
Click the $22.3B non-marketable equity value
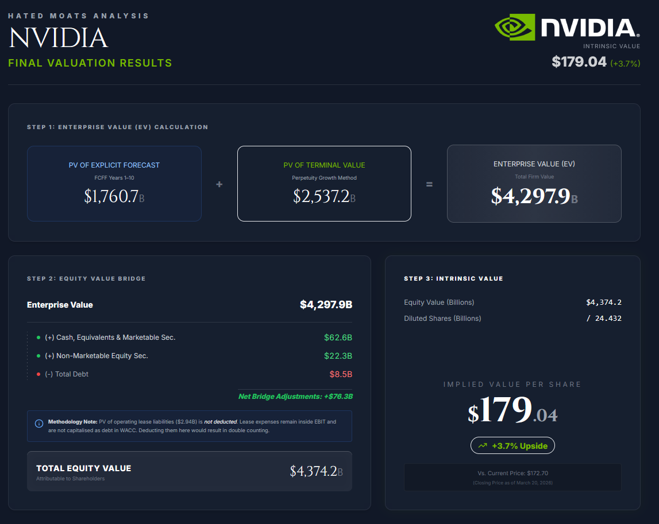click(x=338, y=356)
